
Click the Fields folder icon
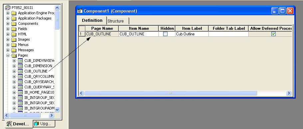(x=14, y=29)
